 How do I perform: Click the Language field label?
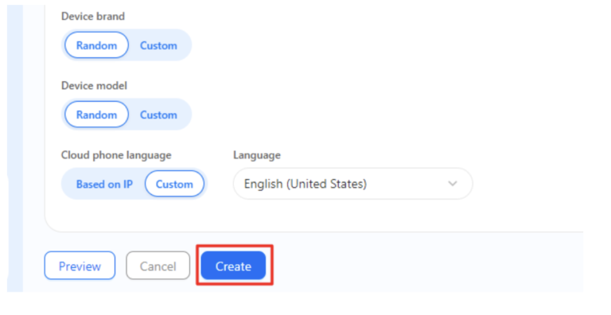(257, 155)
